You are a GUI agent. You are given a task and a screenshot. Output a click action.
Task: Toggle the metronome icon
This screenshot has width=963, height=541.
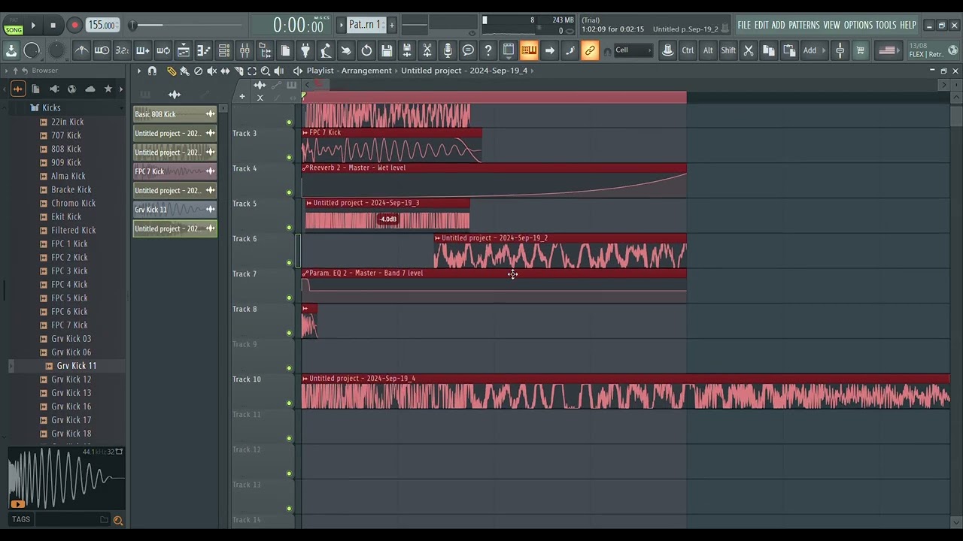point(82,50)
